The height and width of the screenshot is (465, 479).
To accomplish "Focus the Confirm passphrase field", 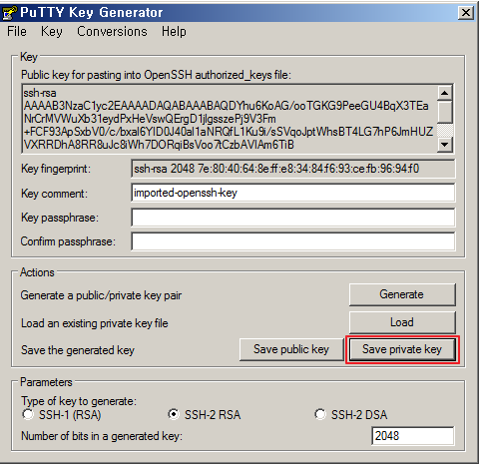I will pyautogui.click(x=293, y=241).
